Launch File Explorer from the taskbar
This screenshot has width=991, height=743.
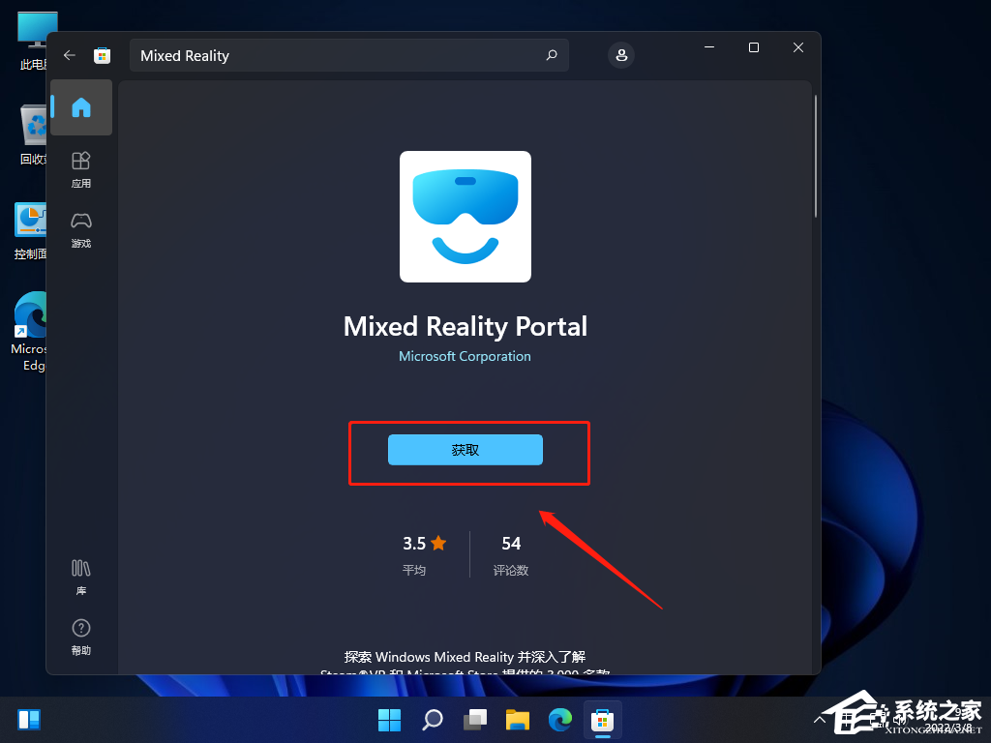tap(518, 720)
